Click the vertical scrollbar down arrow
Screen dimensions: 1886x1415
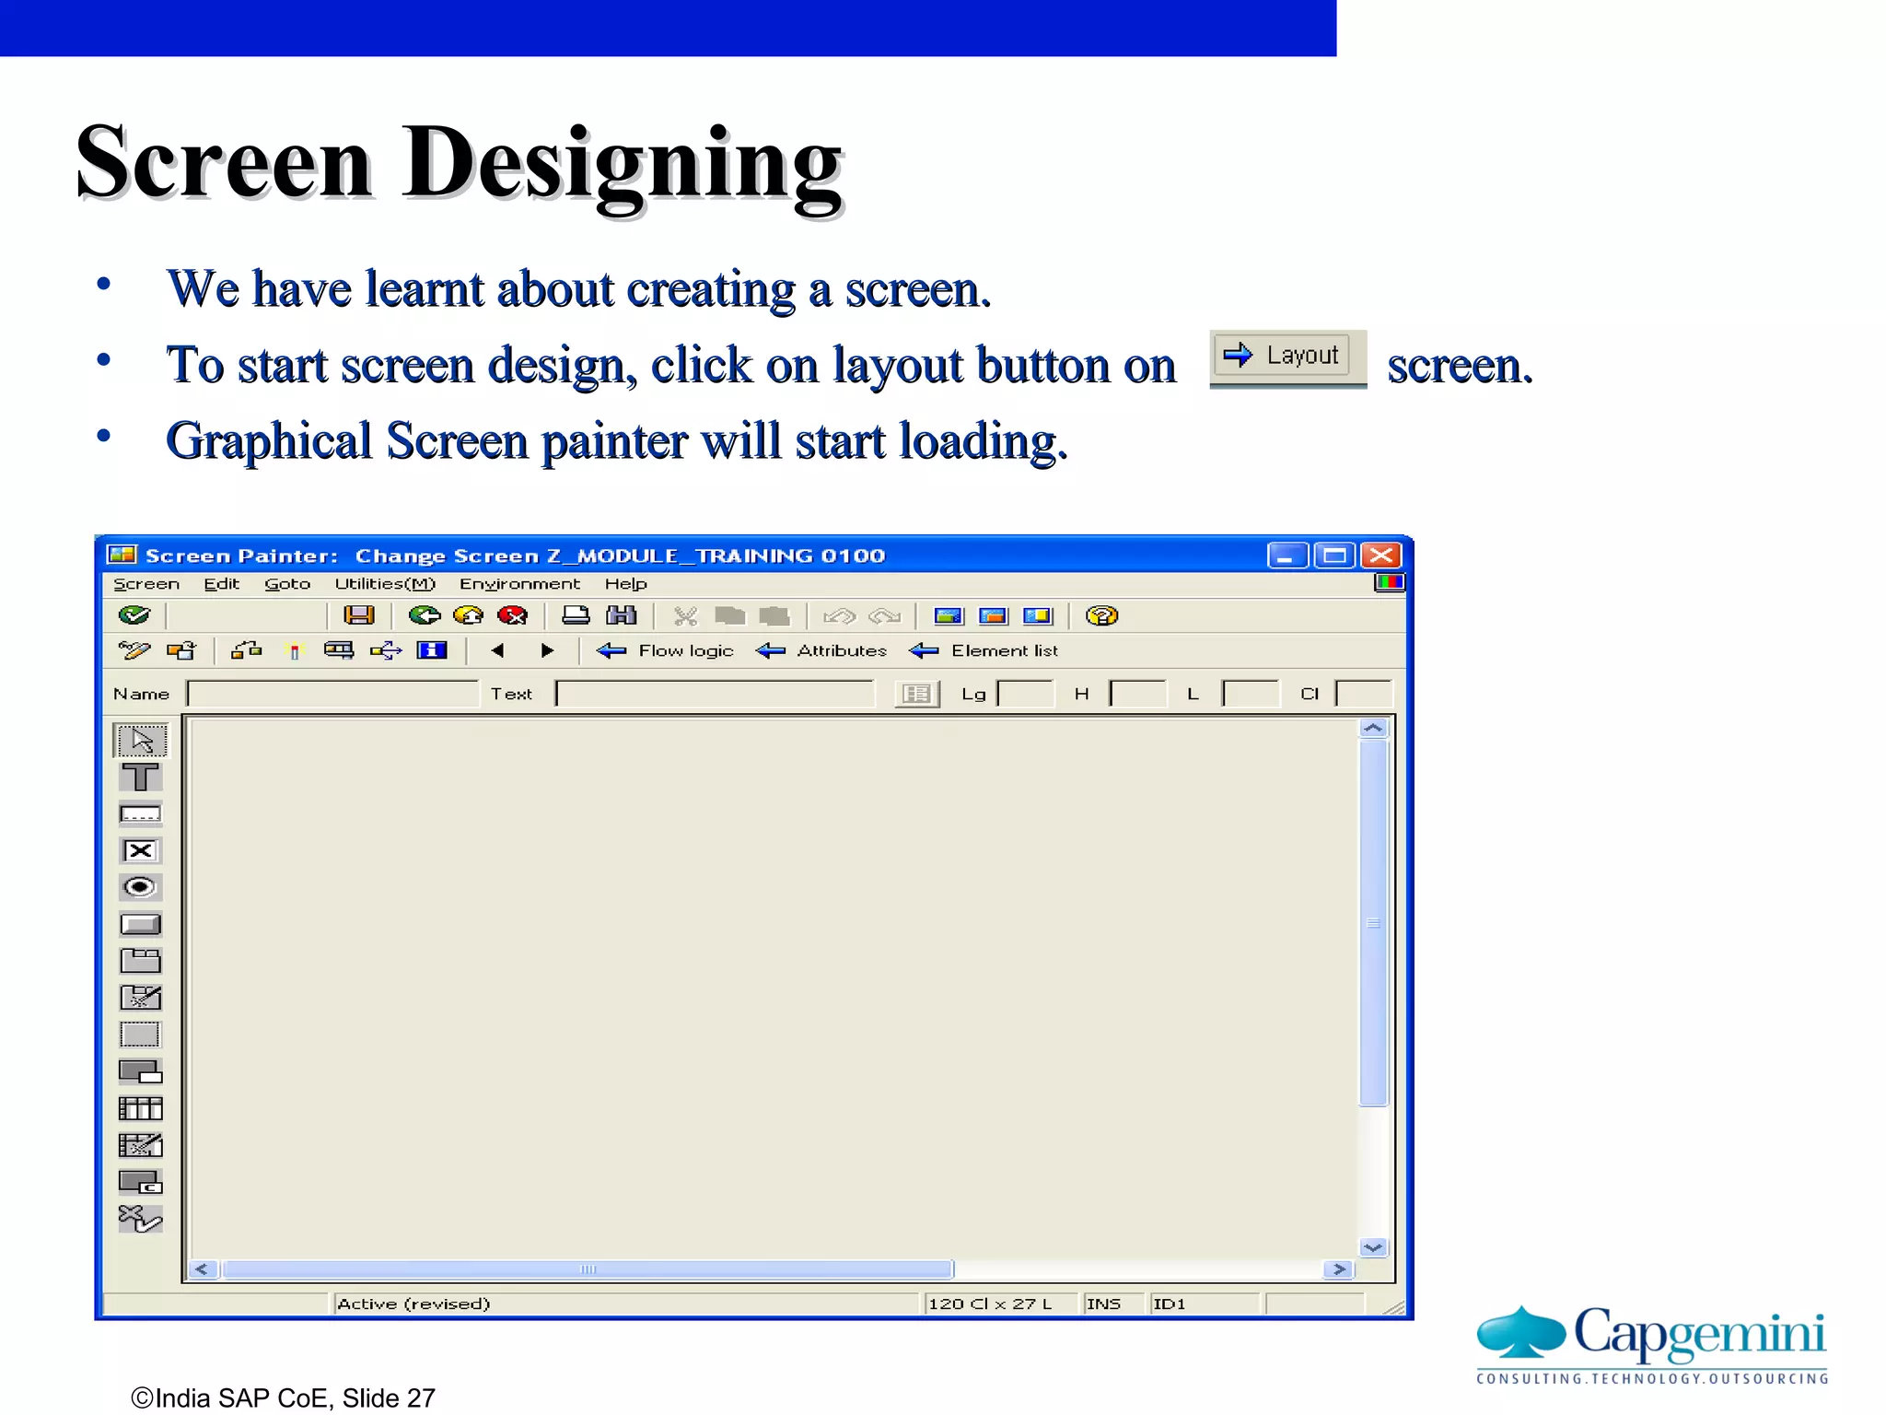pyautogui.click(x=1372, y=1247)
